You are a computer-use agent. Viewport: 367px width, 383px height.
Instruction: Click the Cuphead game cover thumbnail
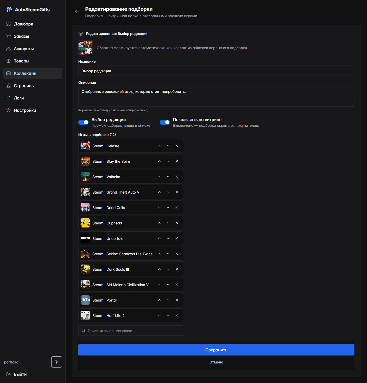[x=85, y=223]
